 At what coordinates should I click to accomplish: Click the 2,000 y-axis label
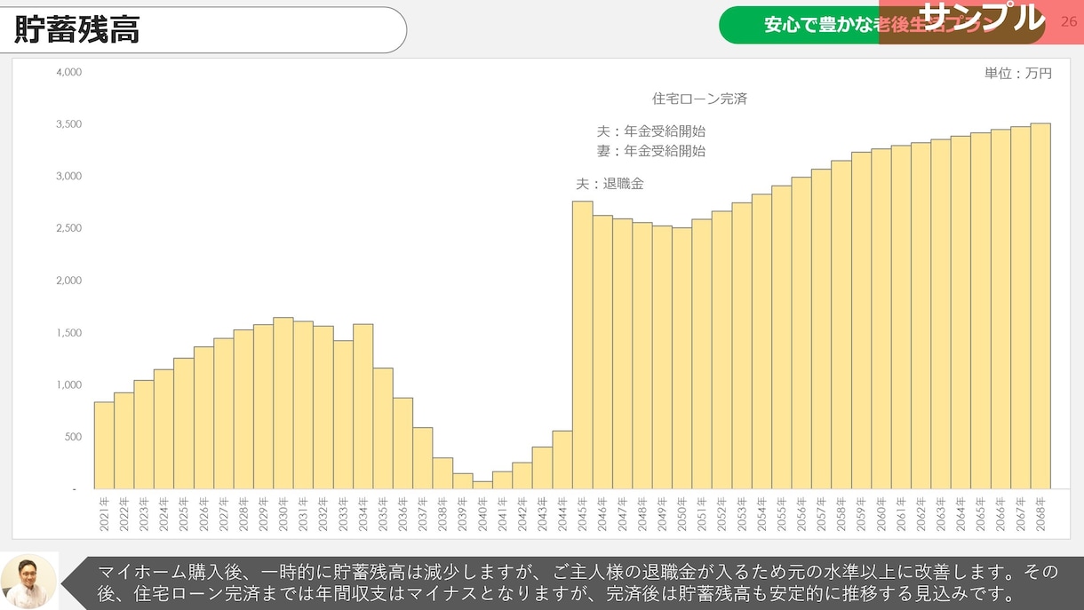pos(68,281)
